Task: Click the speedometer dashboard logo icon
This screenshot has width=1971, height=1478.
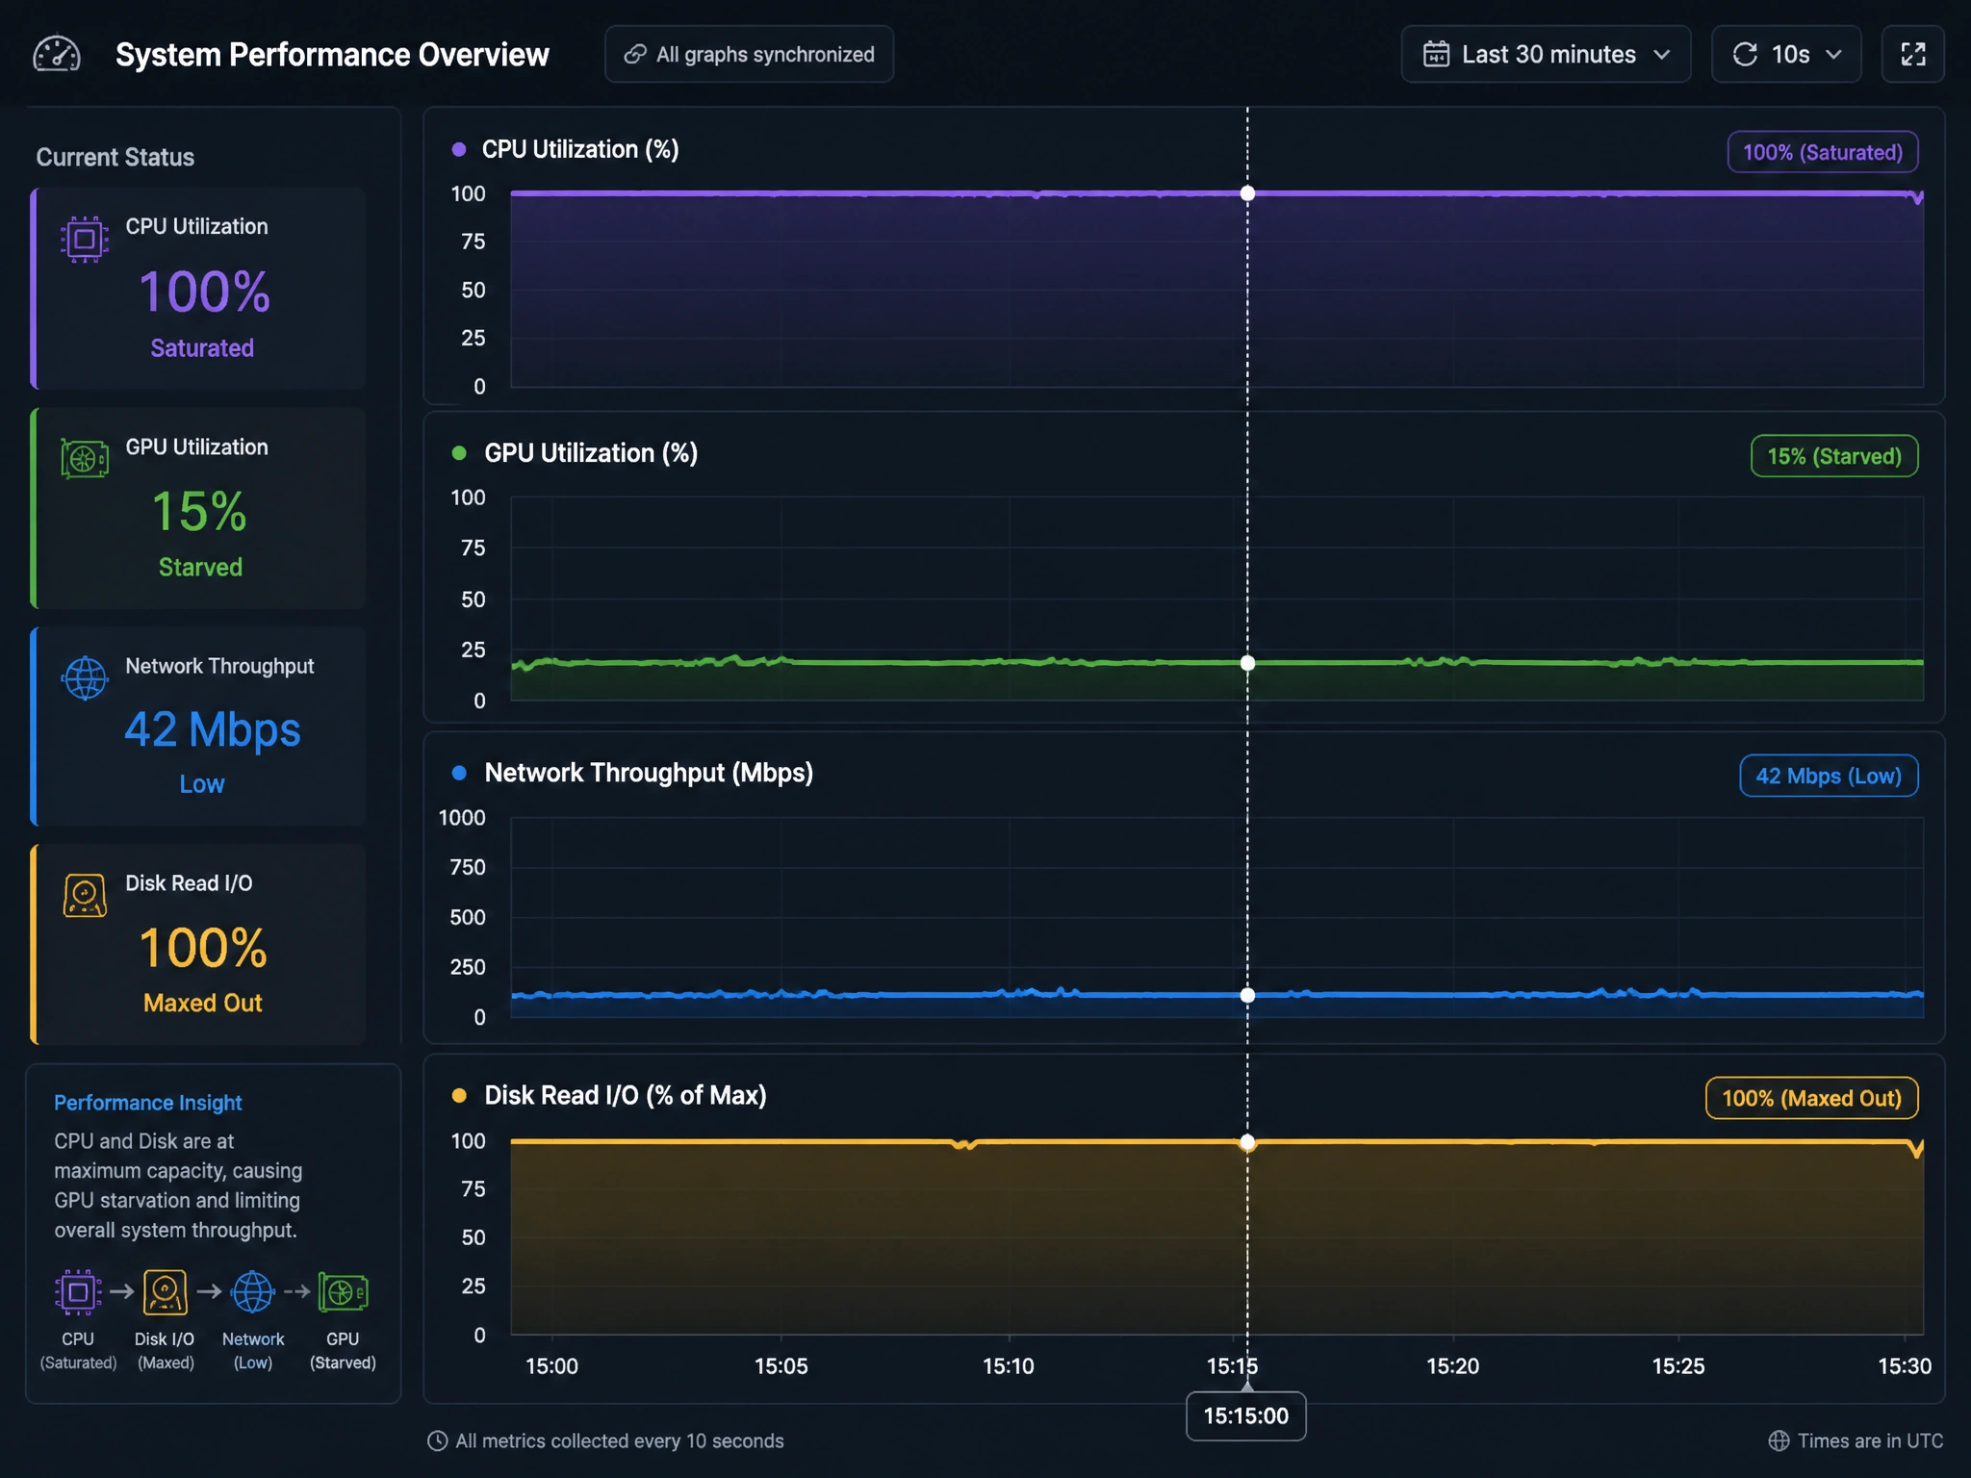Action: [57, 55]
